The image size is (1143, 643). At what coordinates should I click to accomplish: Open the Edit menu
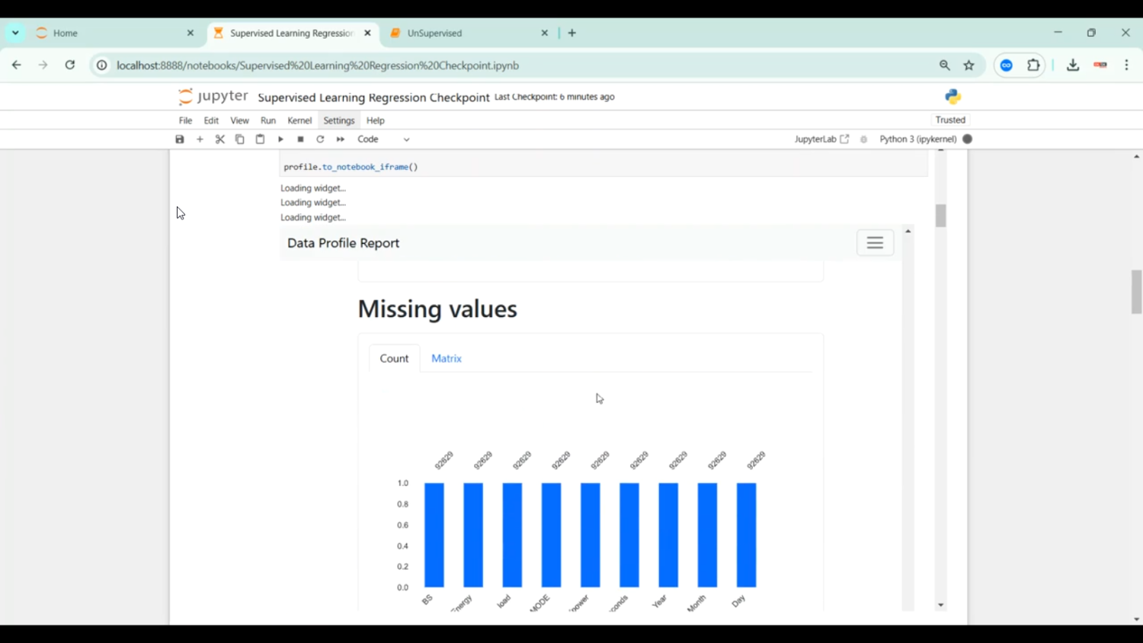(211, 120)
